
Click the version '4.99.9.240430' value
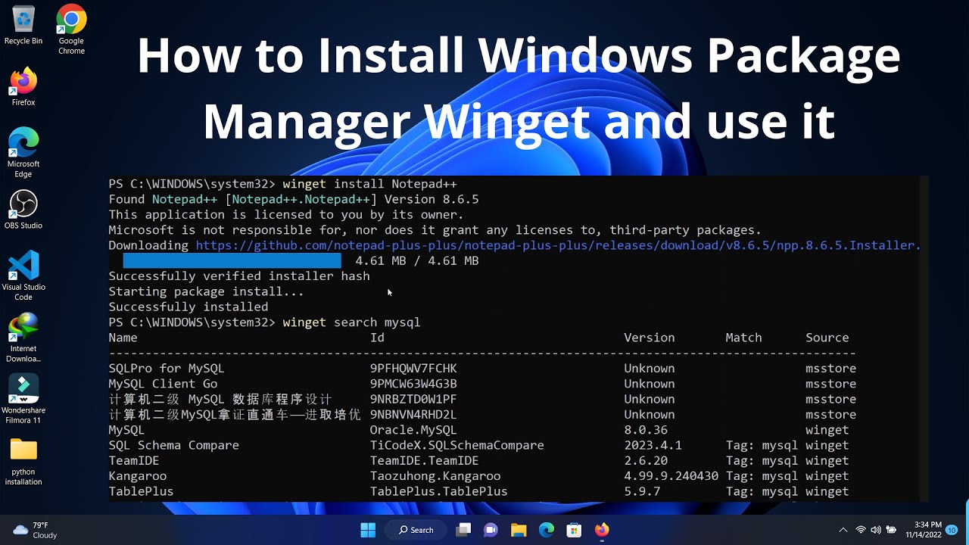pyautogui.click(x=671, y=476)
